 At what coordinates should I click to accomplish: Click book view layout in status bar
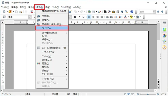[133, 94]
